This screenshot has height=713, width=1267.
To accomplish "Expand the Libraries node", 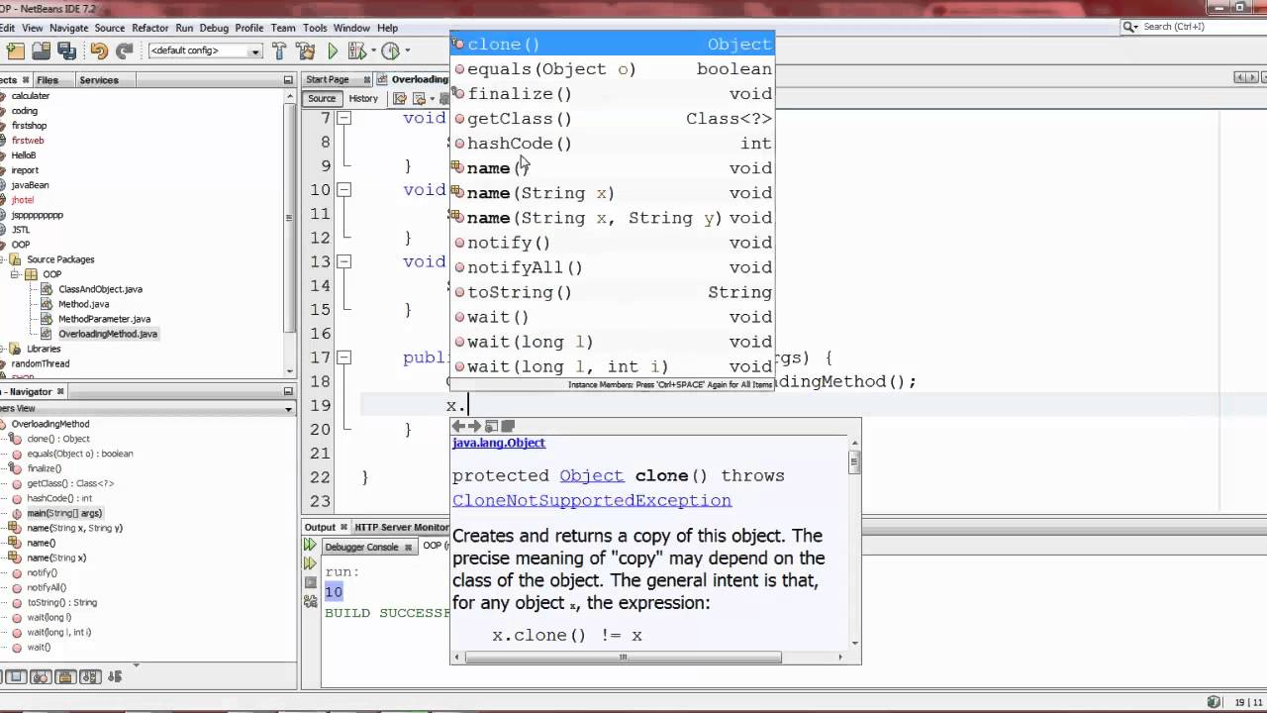I will pos(4,349).
